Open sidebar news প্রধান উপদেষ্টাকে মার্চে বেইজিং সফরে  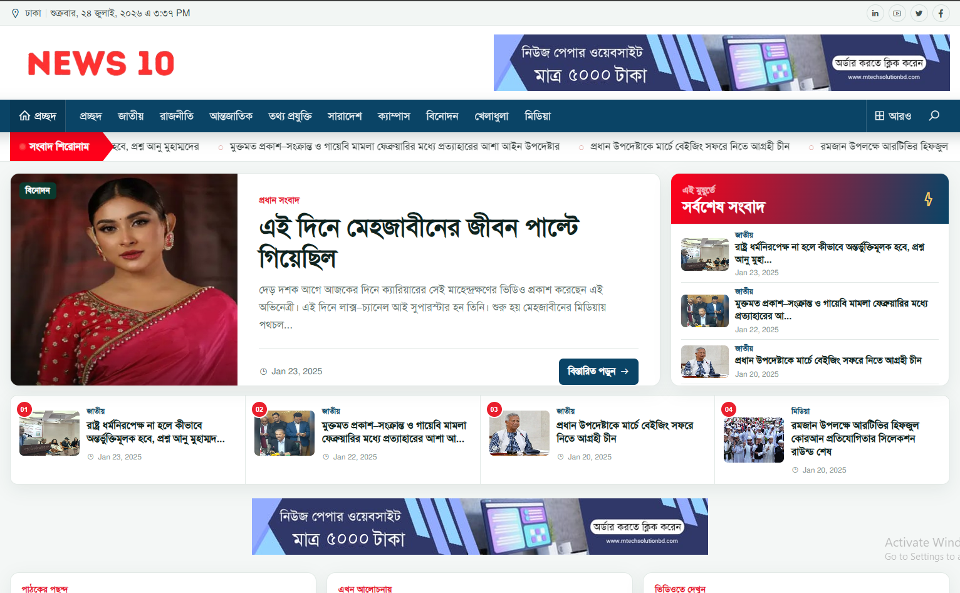(828, 360)
